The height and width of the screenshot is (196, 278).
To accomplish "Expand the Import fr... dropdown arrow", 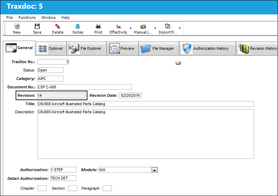I will point(179,28).
